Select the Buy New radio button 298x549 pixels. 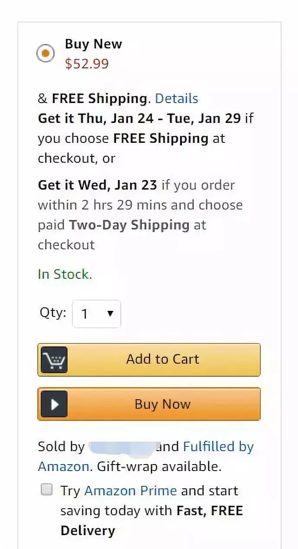tap(45, 53)
